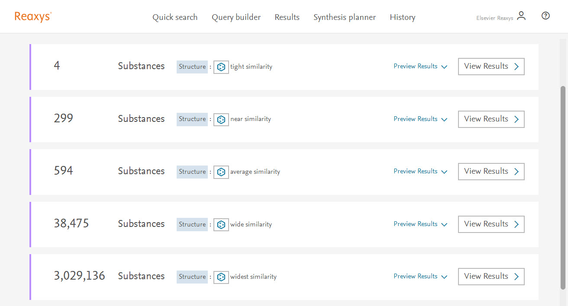The image size is (568, 306).
Task: Click the help question mark icon
Action: (x=545, y=16)
